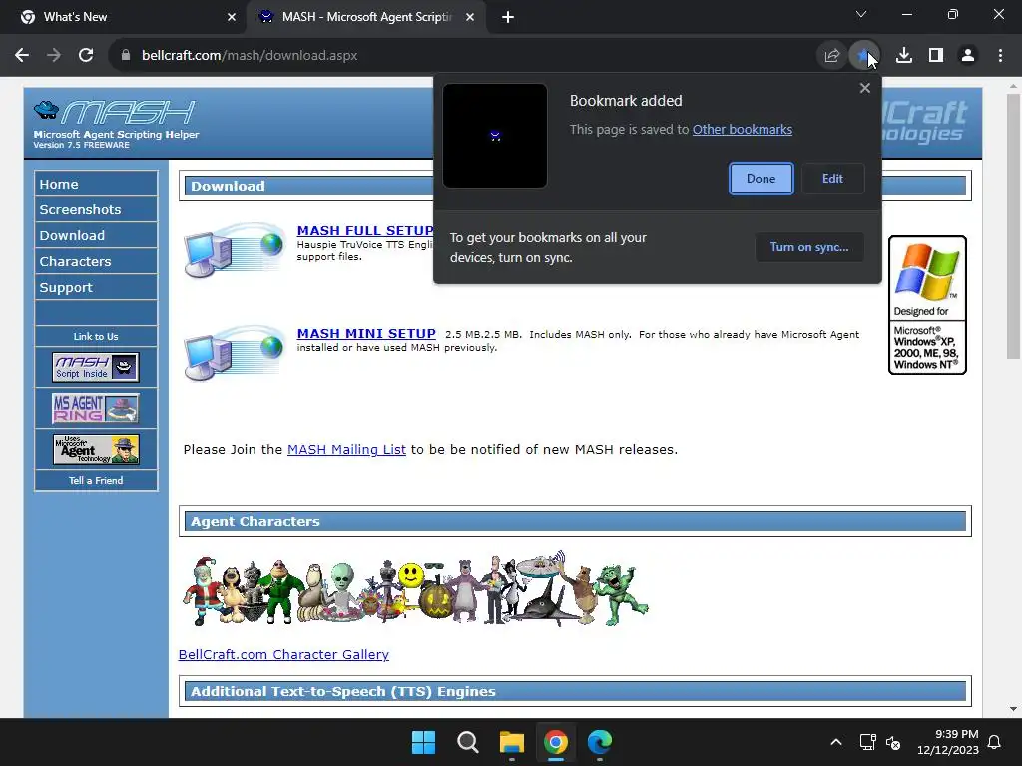Click the Designed for Windows XP badge
Screen dimensions: 1022x766
click(x=927, y=305)
